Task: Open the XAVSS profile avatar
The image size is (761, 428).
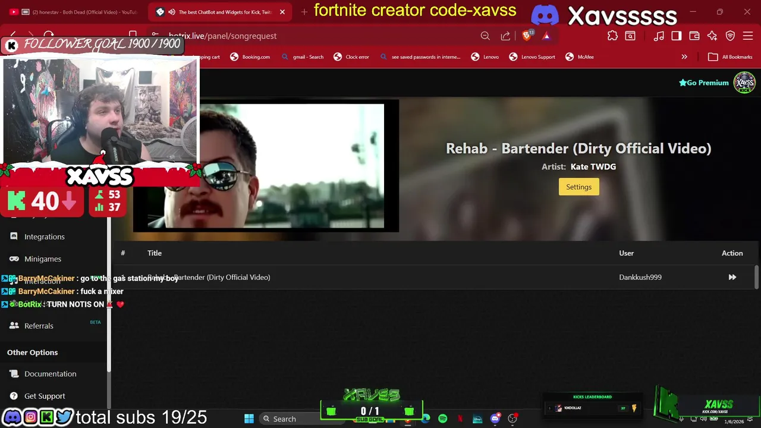Action: (x=744, y=83)
